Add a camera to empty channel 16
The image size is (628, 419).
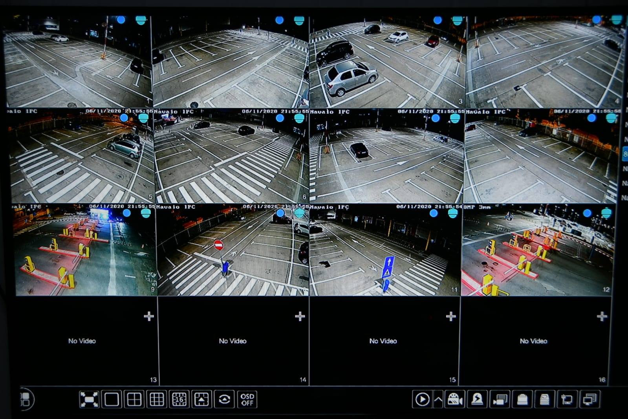[602, 316]
